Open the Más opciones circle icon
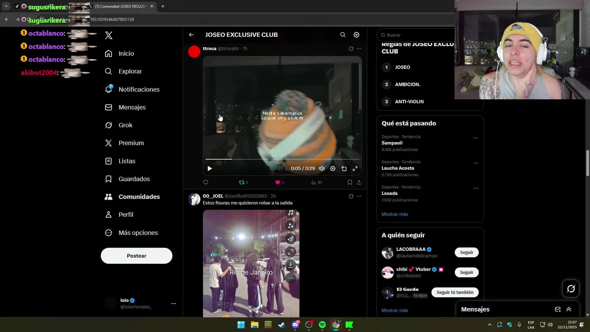This screenshot has width=590, height=332. pos(109,233)
